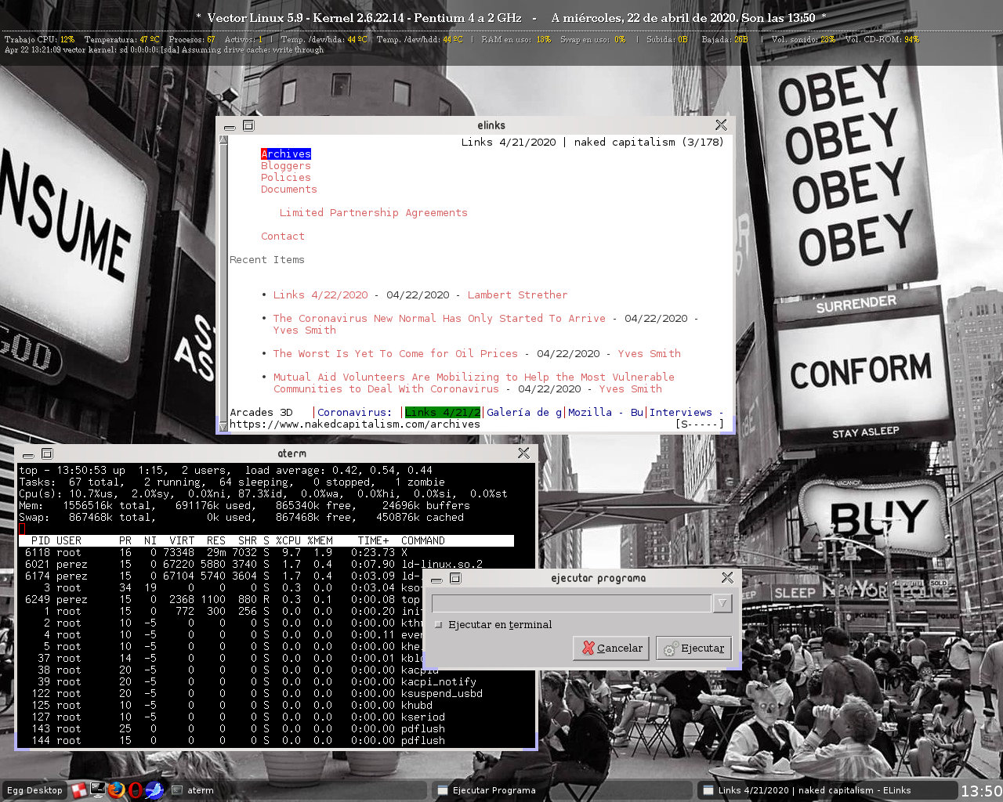Click the red checkered taskbar launcher

[79, 790]
